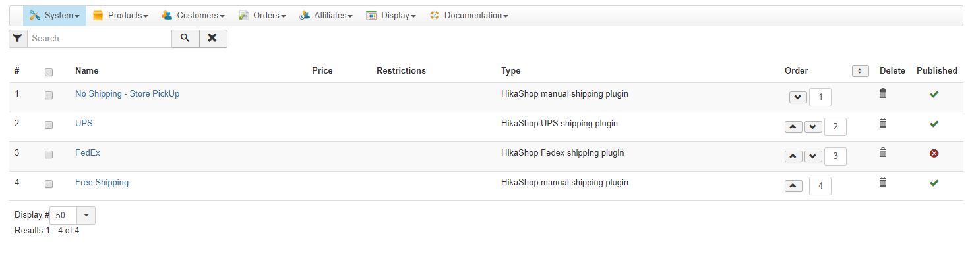Click the filter funnel icon beside search
The width and height of the screenshot is (970, 257).
point(18,39)
